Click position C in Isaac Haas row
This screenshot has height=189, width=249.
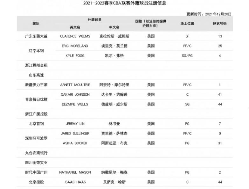pyautogui.click(x=187, y=182)
